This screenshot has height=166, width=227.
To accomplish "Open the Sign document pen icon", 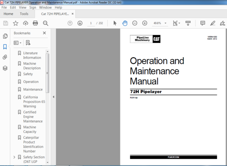I will point(222,23).
